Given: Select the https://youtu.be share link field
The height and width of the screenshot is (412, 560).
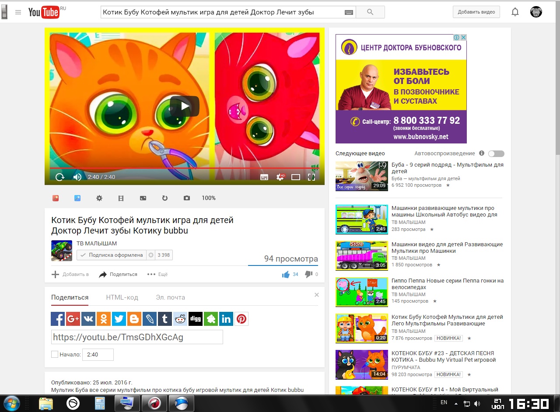Looking at the screenshot, I should click(x=137, y=337).
